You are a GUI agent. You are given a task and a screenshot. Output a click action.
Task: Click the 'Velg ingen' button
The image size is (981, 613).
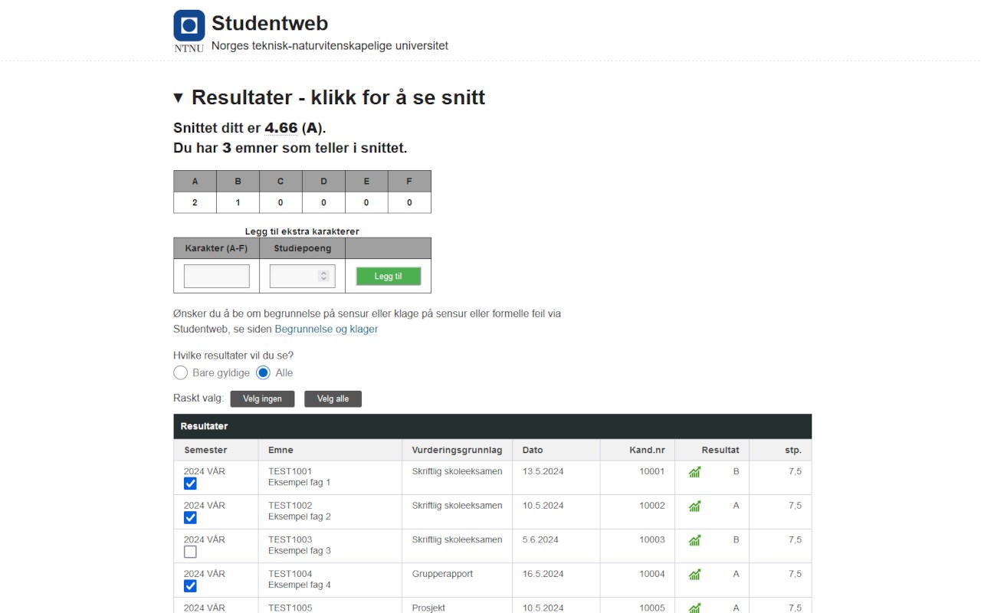[262, 398]
